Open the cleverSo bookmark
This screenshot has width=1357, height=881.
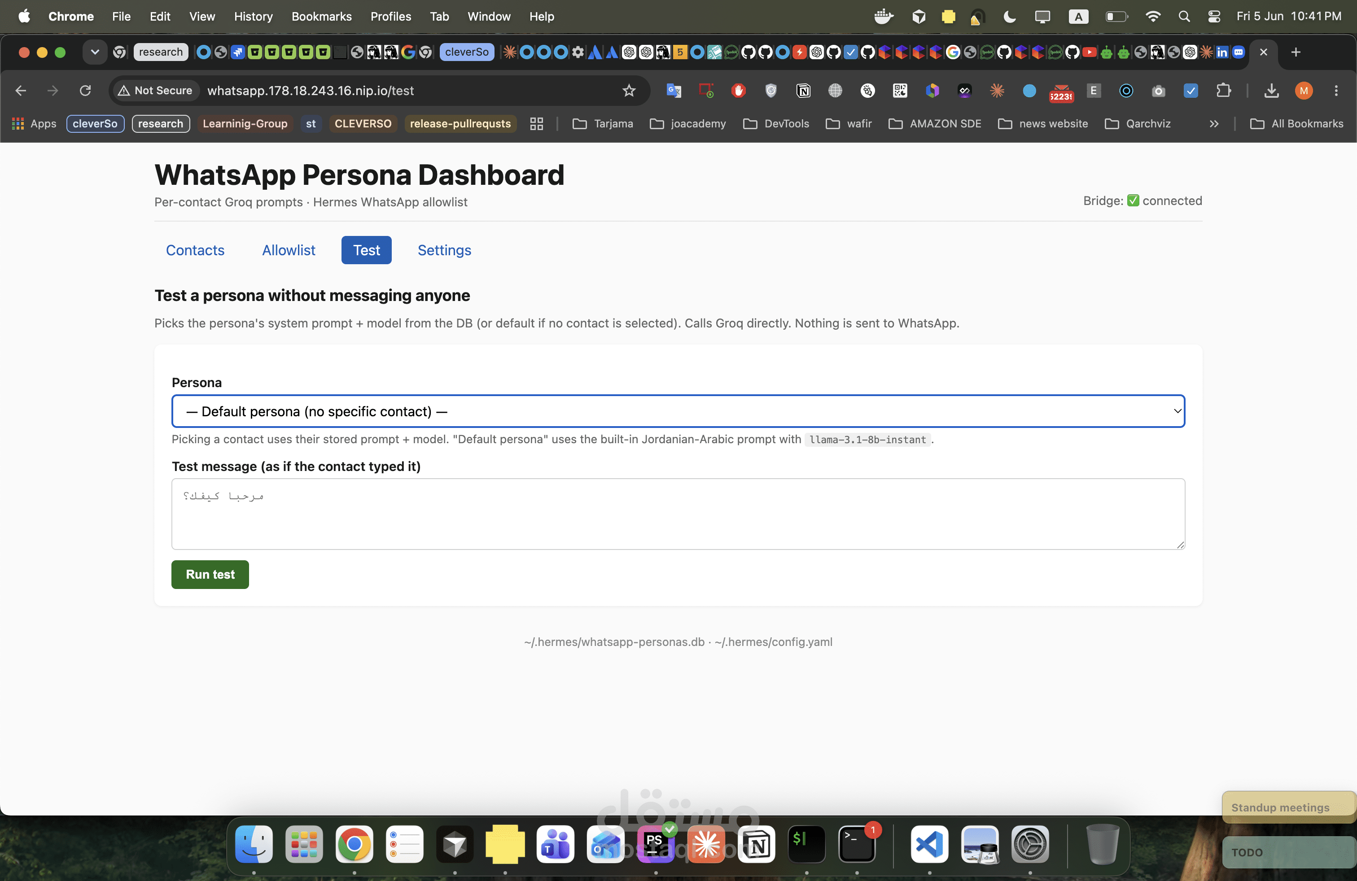pos(95,124)
